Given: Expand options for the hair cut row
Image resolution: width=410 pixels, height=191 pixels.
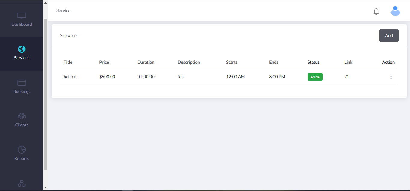Looking at the screenshot, I should point(391,77).
